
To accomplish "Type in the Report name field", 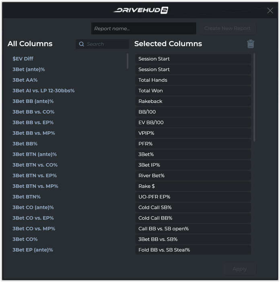I will click(143, 29).
